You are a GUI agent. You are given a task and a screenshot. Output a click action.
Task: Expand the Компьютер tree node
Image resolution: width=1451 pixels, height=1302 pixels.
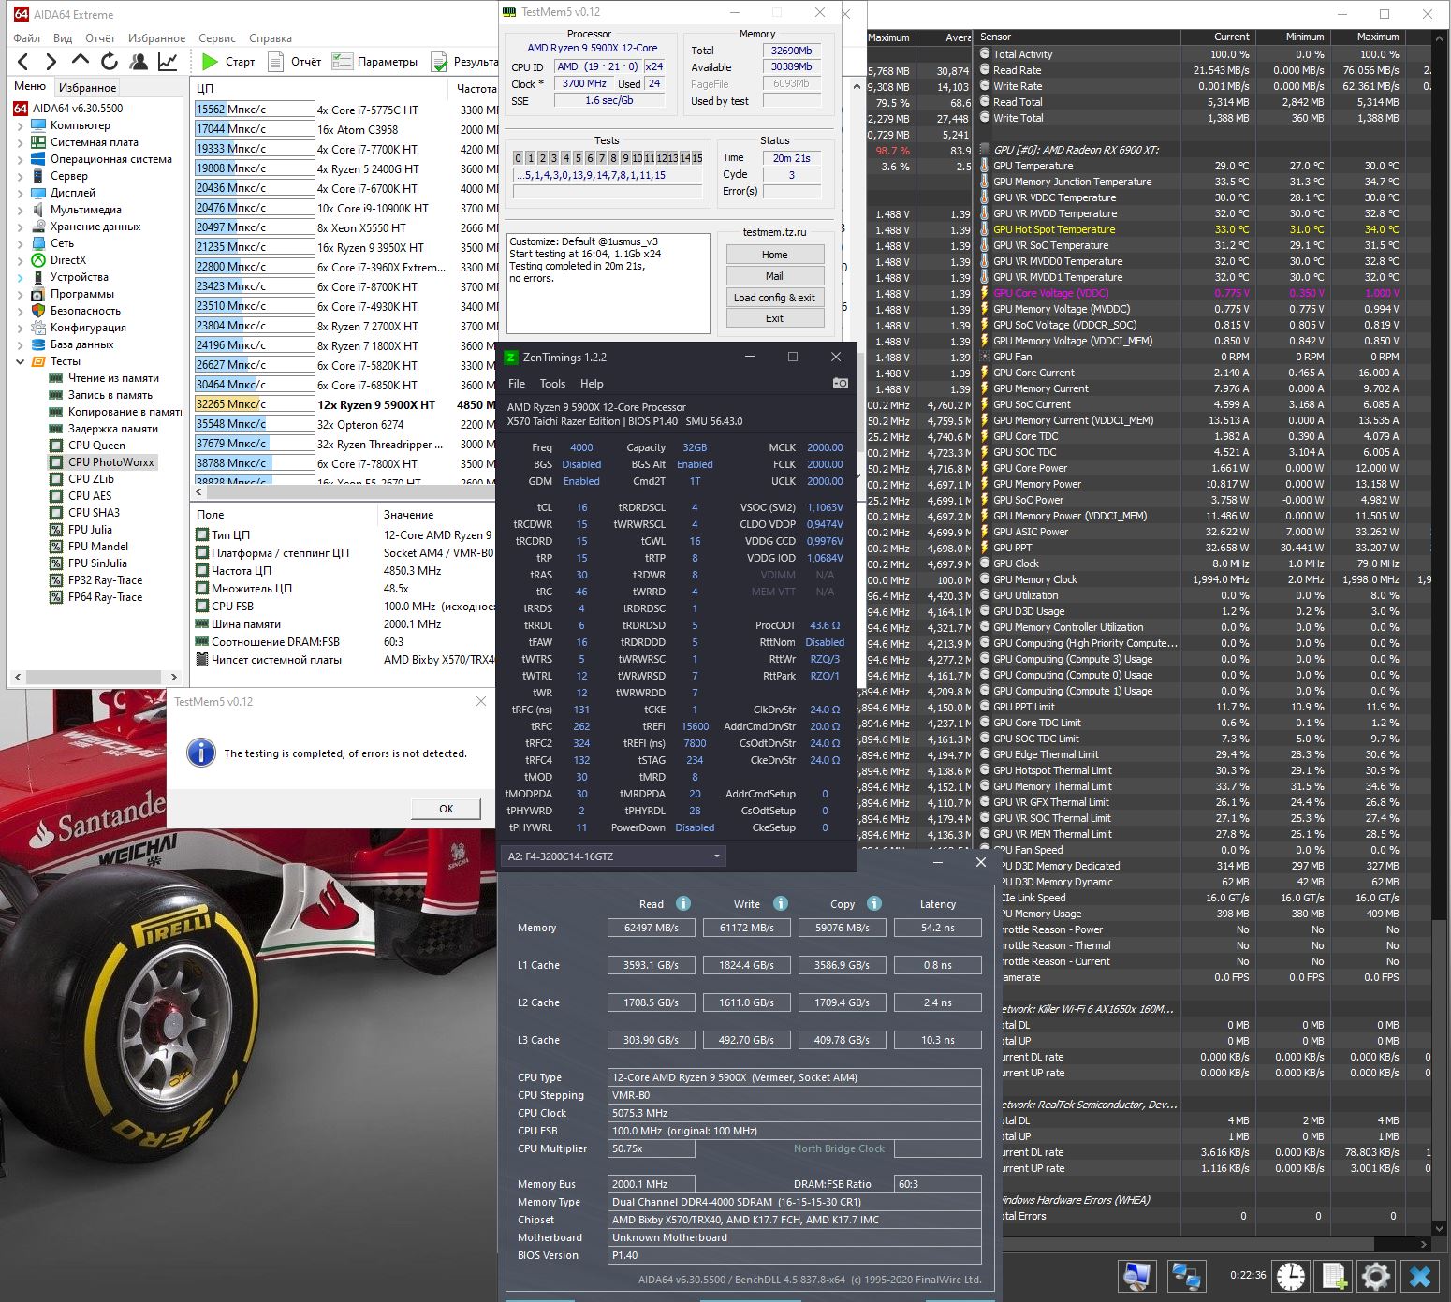[x=21, y=125]
